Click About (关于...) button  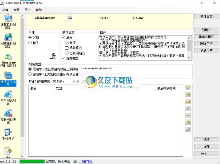coord(206,153)
